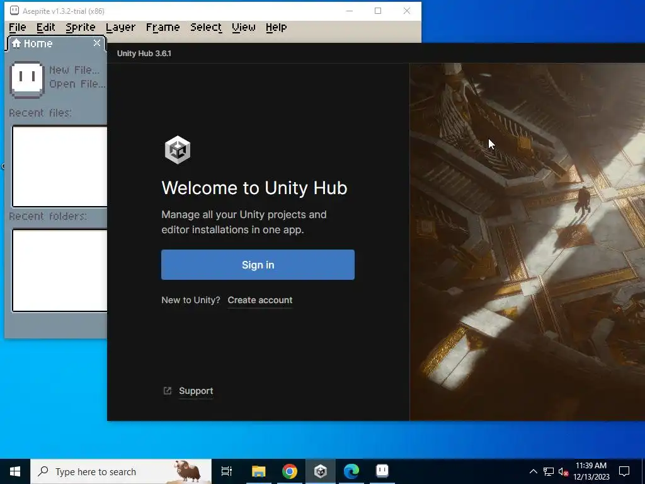645x484 pixels.
Task: Open the Edit menu in Aseprite
Action: [45, 27]
